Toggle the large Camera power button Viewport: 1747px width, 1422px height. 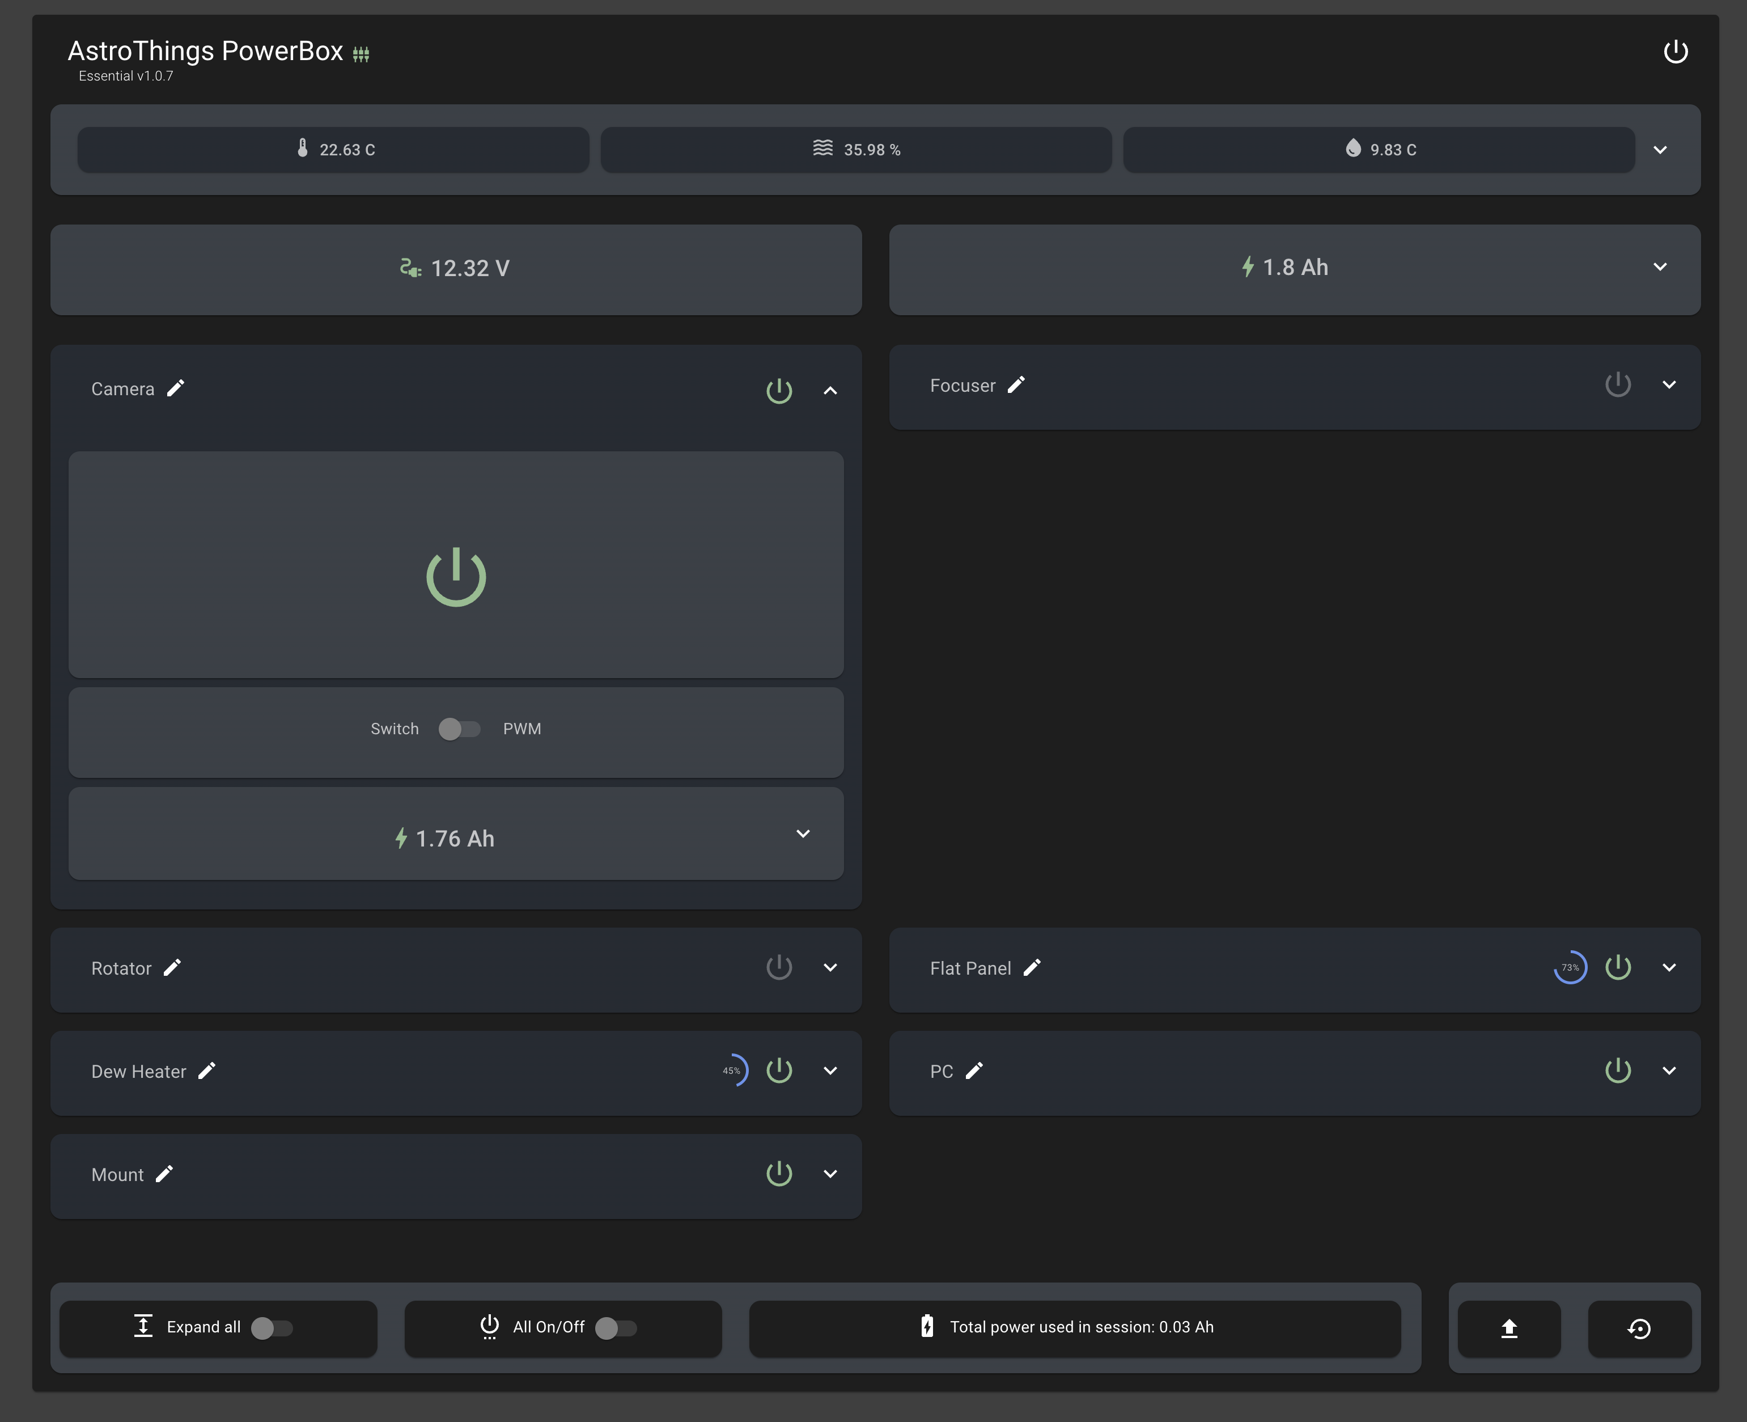pyautogui.click(x=456, y=577)
